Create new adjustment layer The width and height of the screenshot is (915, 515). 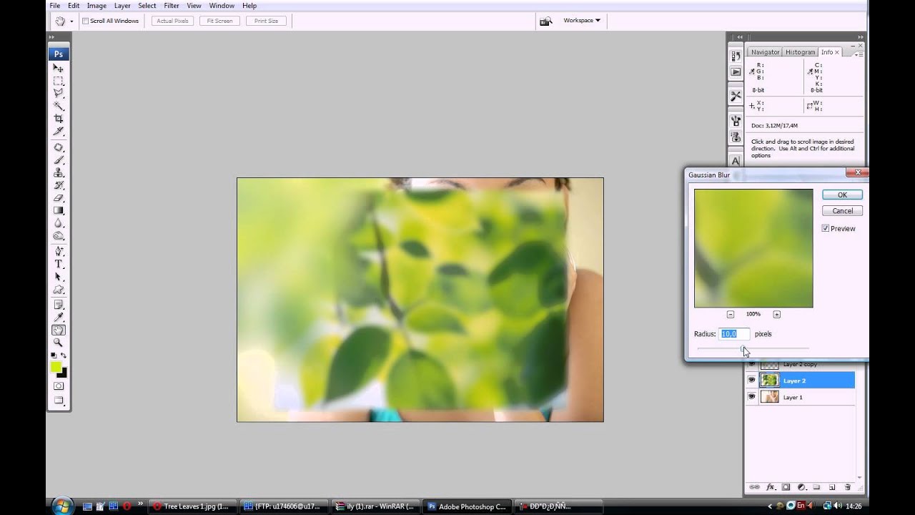tap(801, 487)
